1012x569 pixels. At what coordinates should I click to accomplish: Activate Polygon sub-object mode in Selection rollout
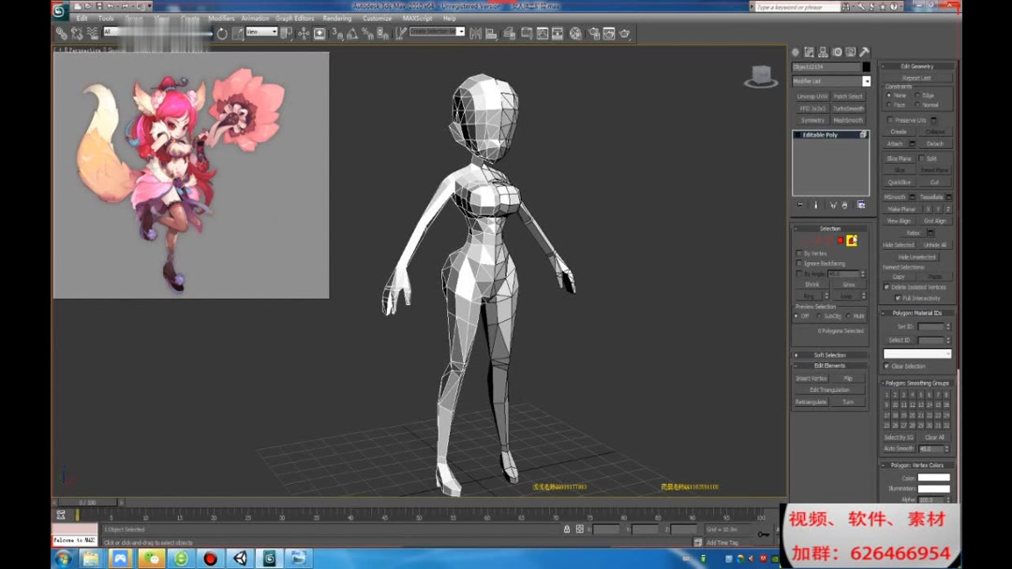coord(841,240)
